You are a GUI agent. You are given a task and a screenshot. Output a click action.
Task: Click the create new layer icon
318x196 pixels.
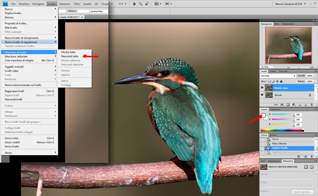coord(306,105)
